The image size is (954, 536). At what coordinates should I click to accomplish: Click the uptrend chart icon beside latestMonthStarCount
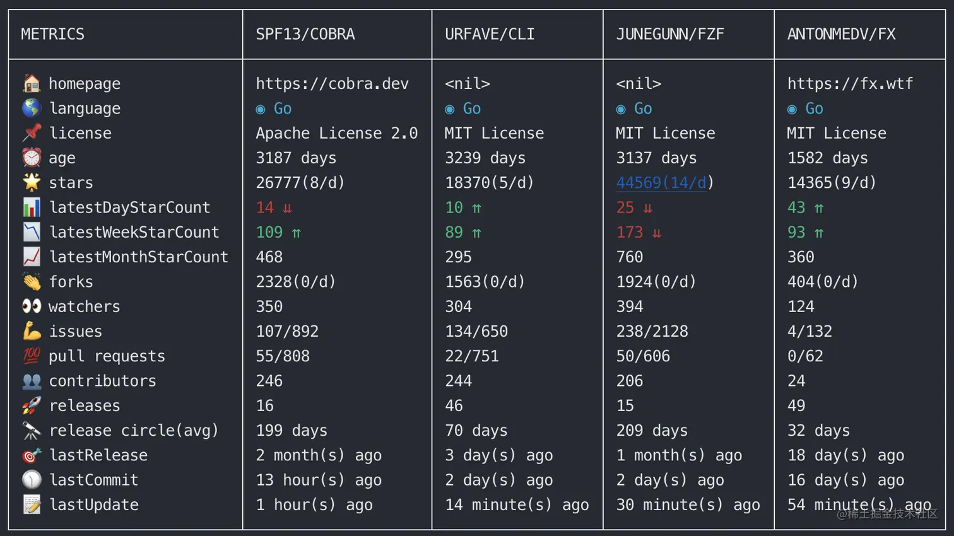[32, 257]
